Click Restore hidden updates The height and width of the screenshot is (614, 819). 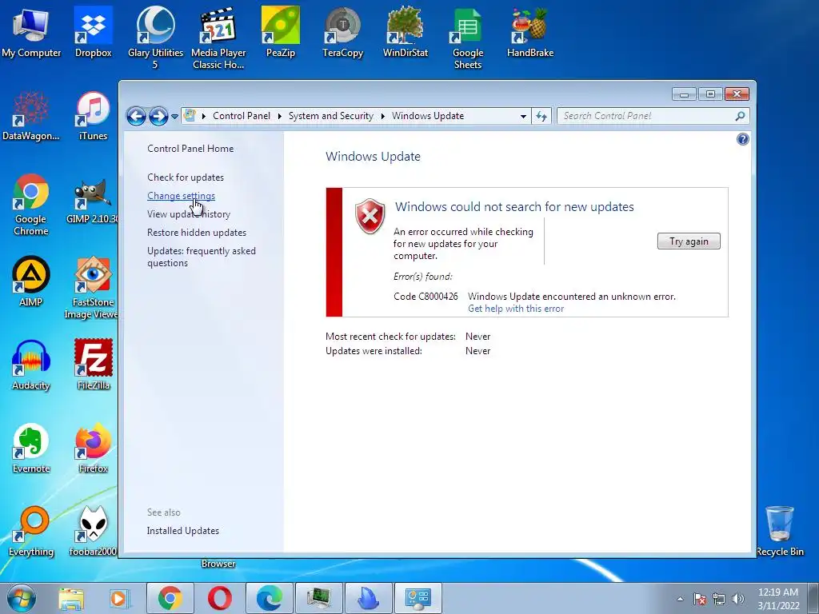pyautogui.click(x=197, y=233)
